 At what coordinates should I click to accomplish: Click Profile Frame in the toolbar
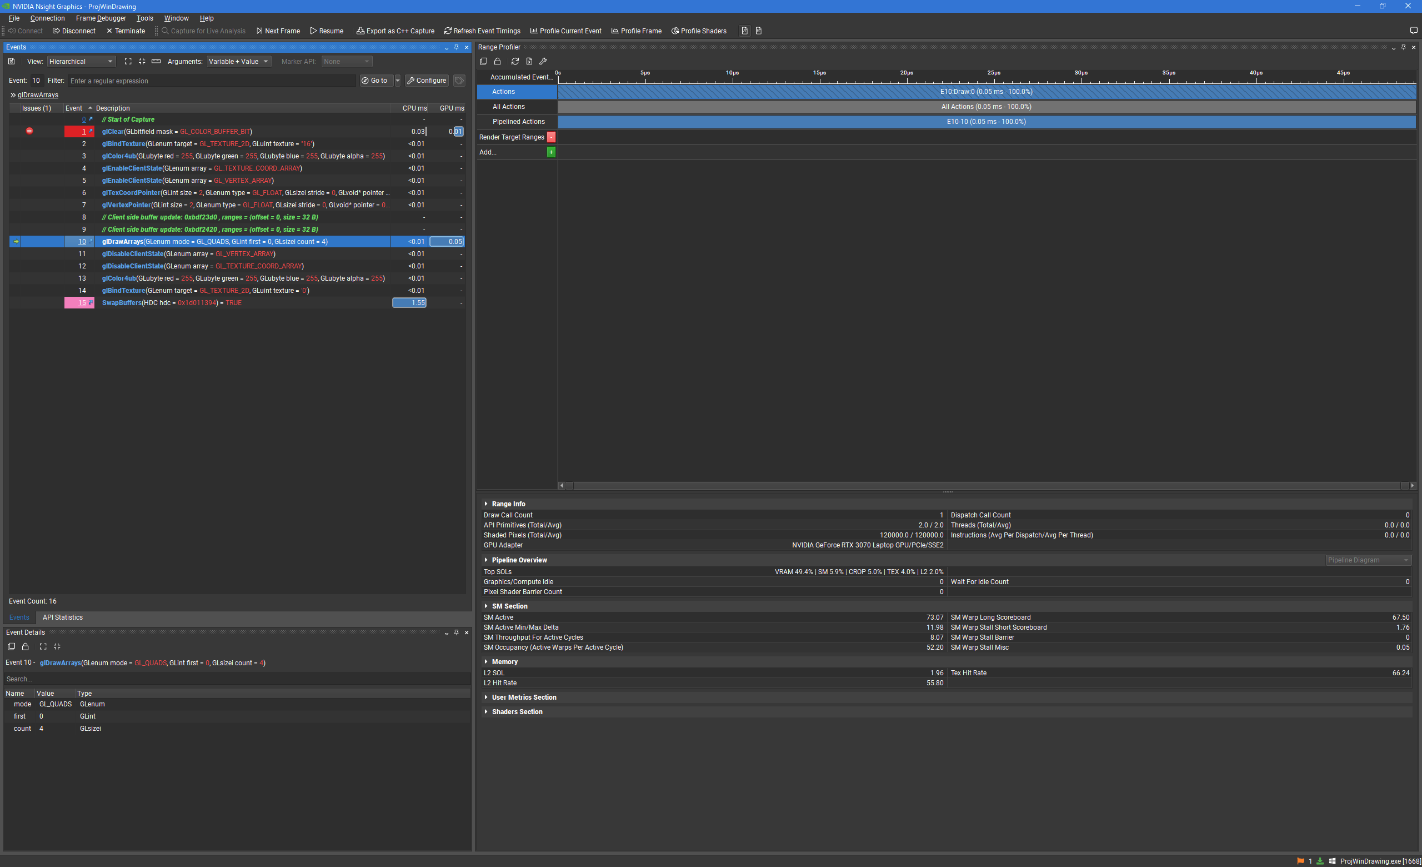click(636, 31)
